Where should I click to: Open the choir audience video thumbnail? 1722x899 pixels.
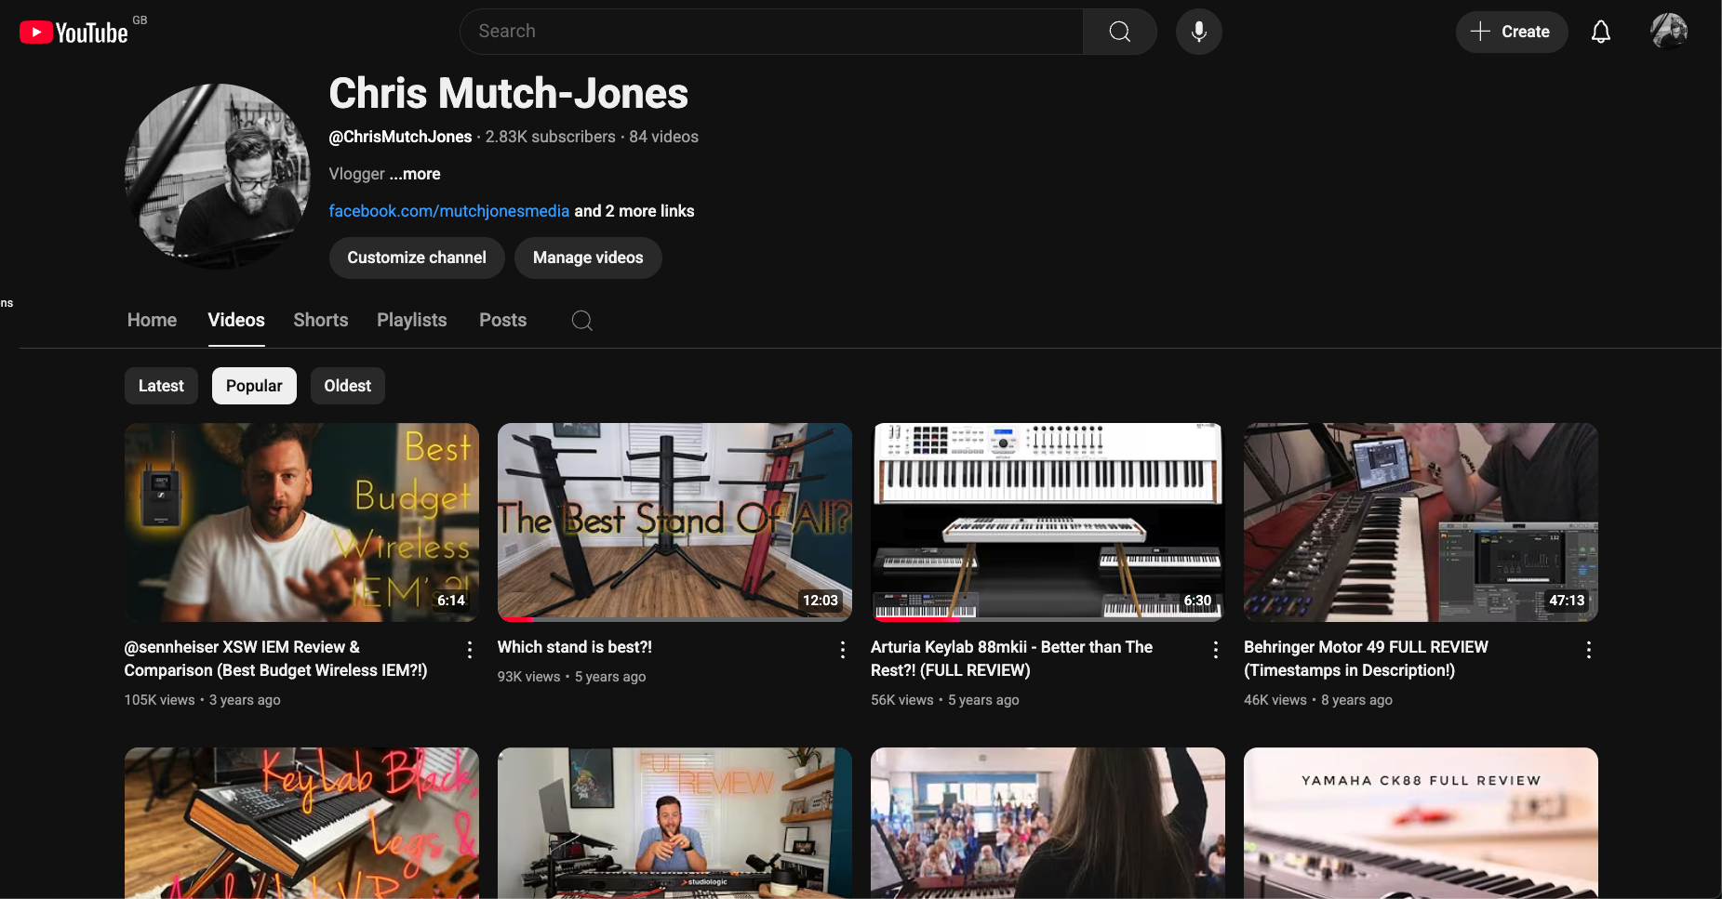[1048, 823]
